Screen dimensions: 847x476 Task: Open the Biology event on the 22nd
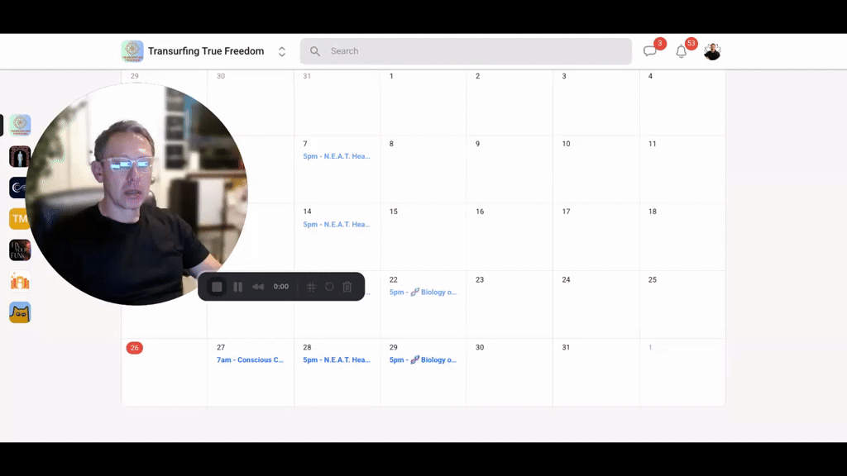coord(423,292)
